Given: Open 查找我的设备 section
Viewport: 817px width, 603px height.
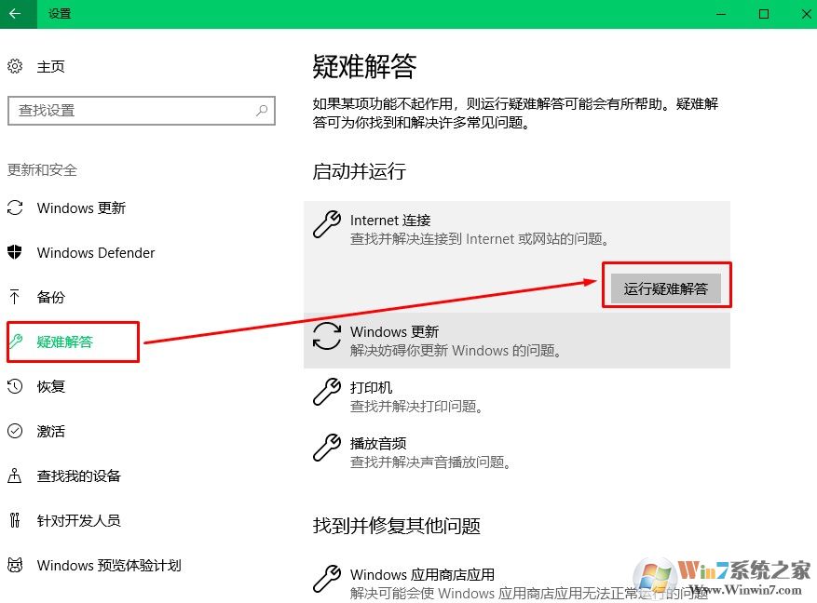Looking at the screenshot, I should point(78,476).
